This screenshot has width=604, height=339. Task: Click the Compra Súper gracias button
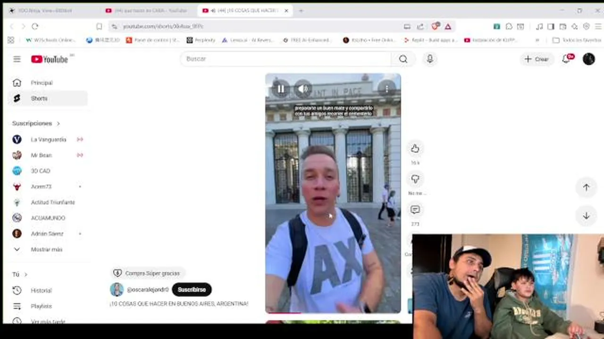[147, 273]
